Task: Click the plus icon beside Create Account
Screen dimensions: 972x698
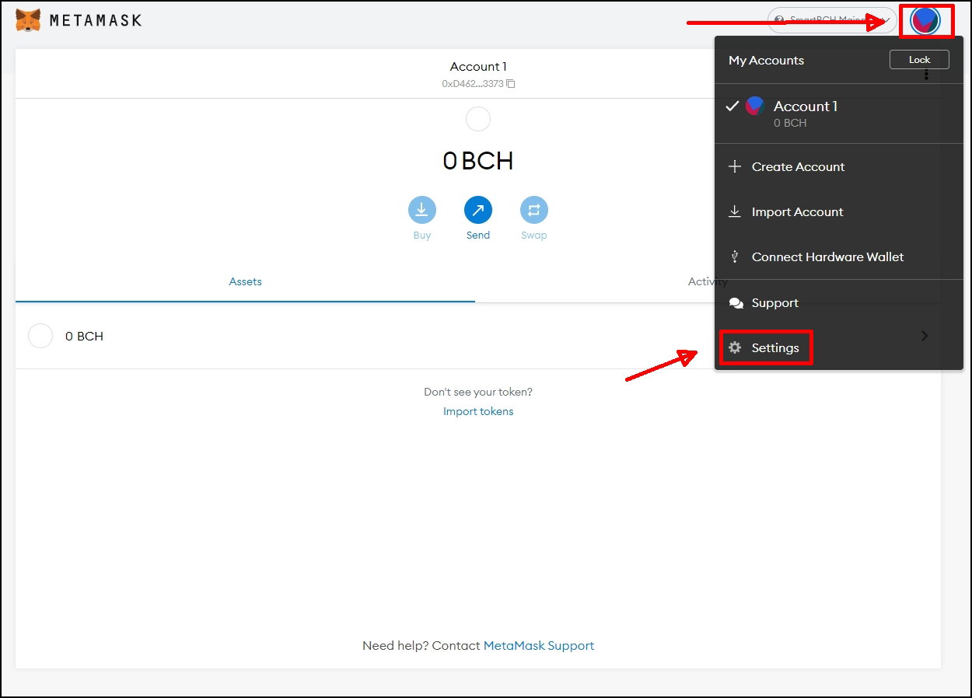Action: (x=734, y=166)
